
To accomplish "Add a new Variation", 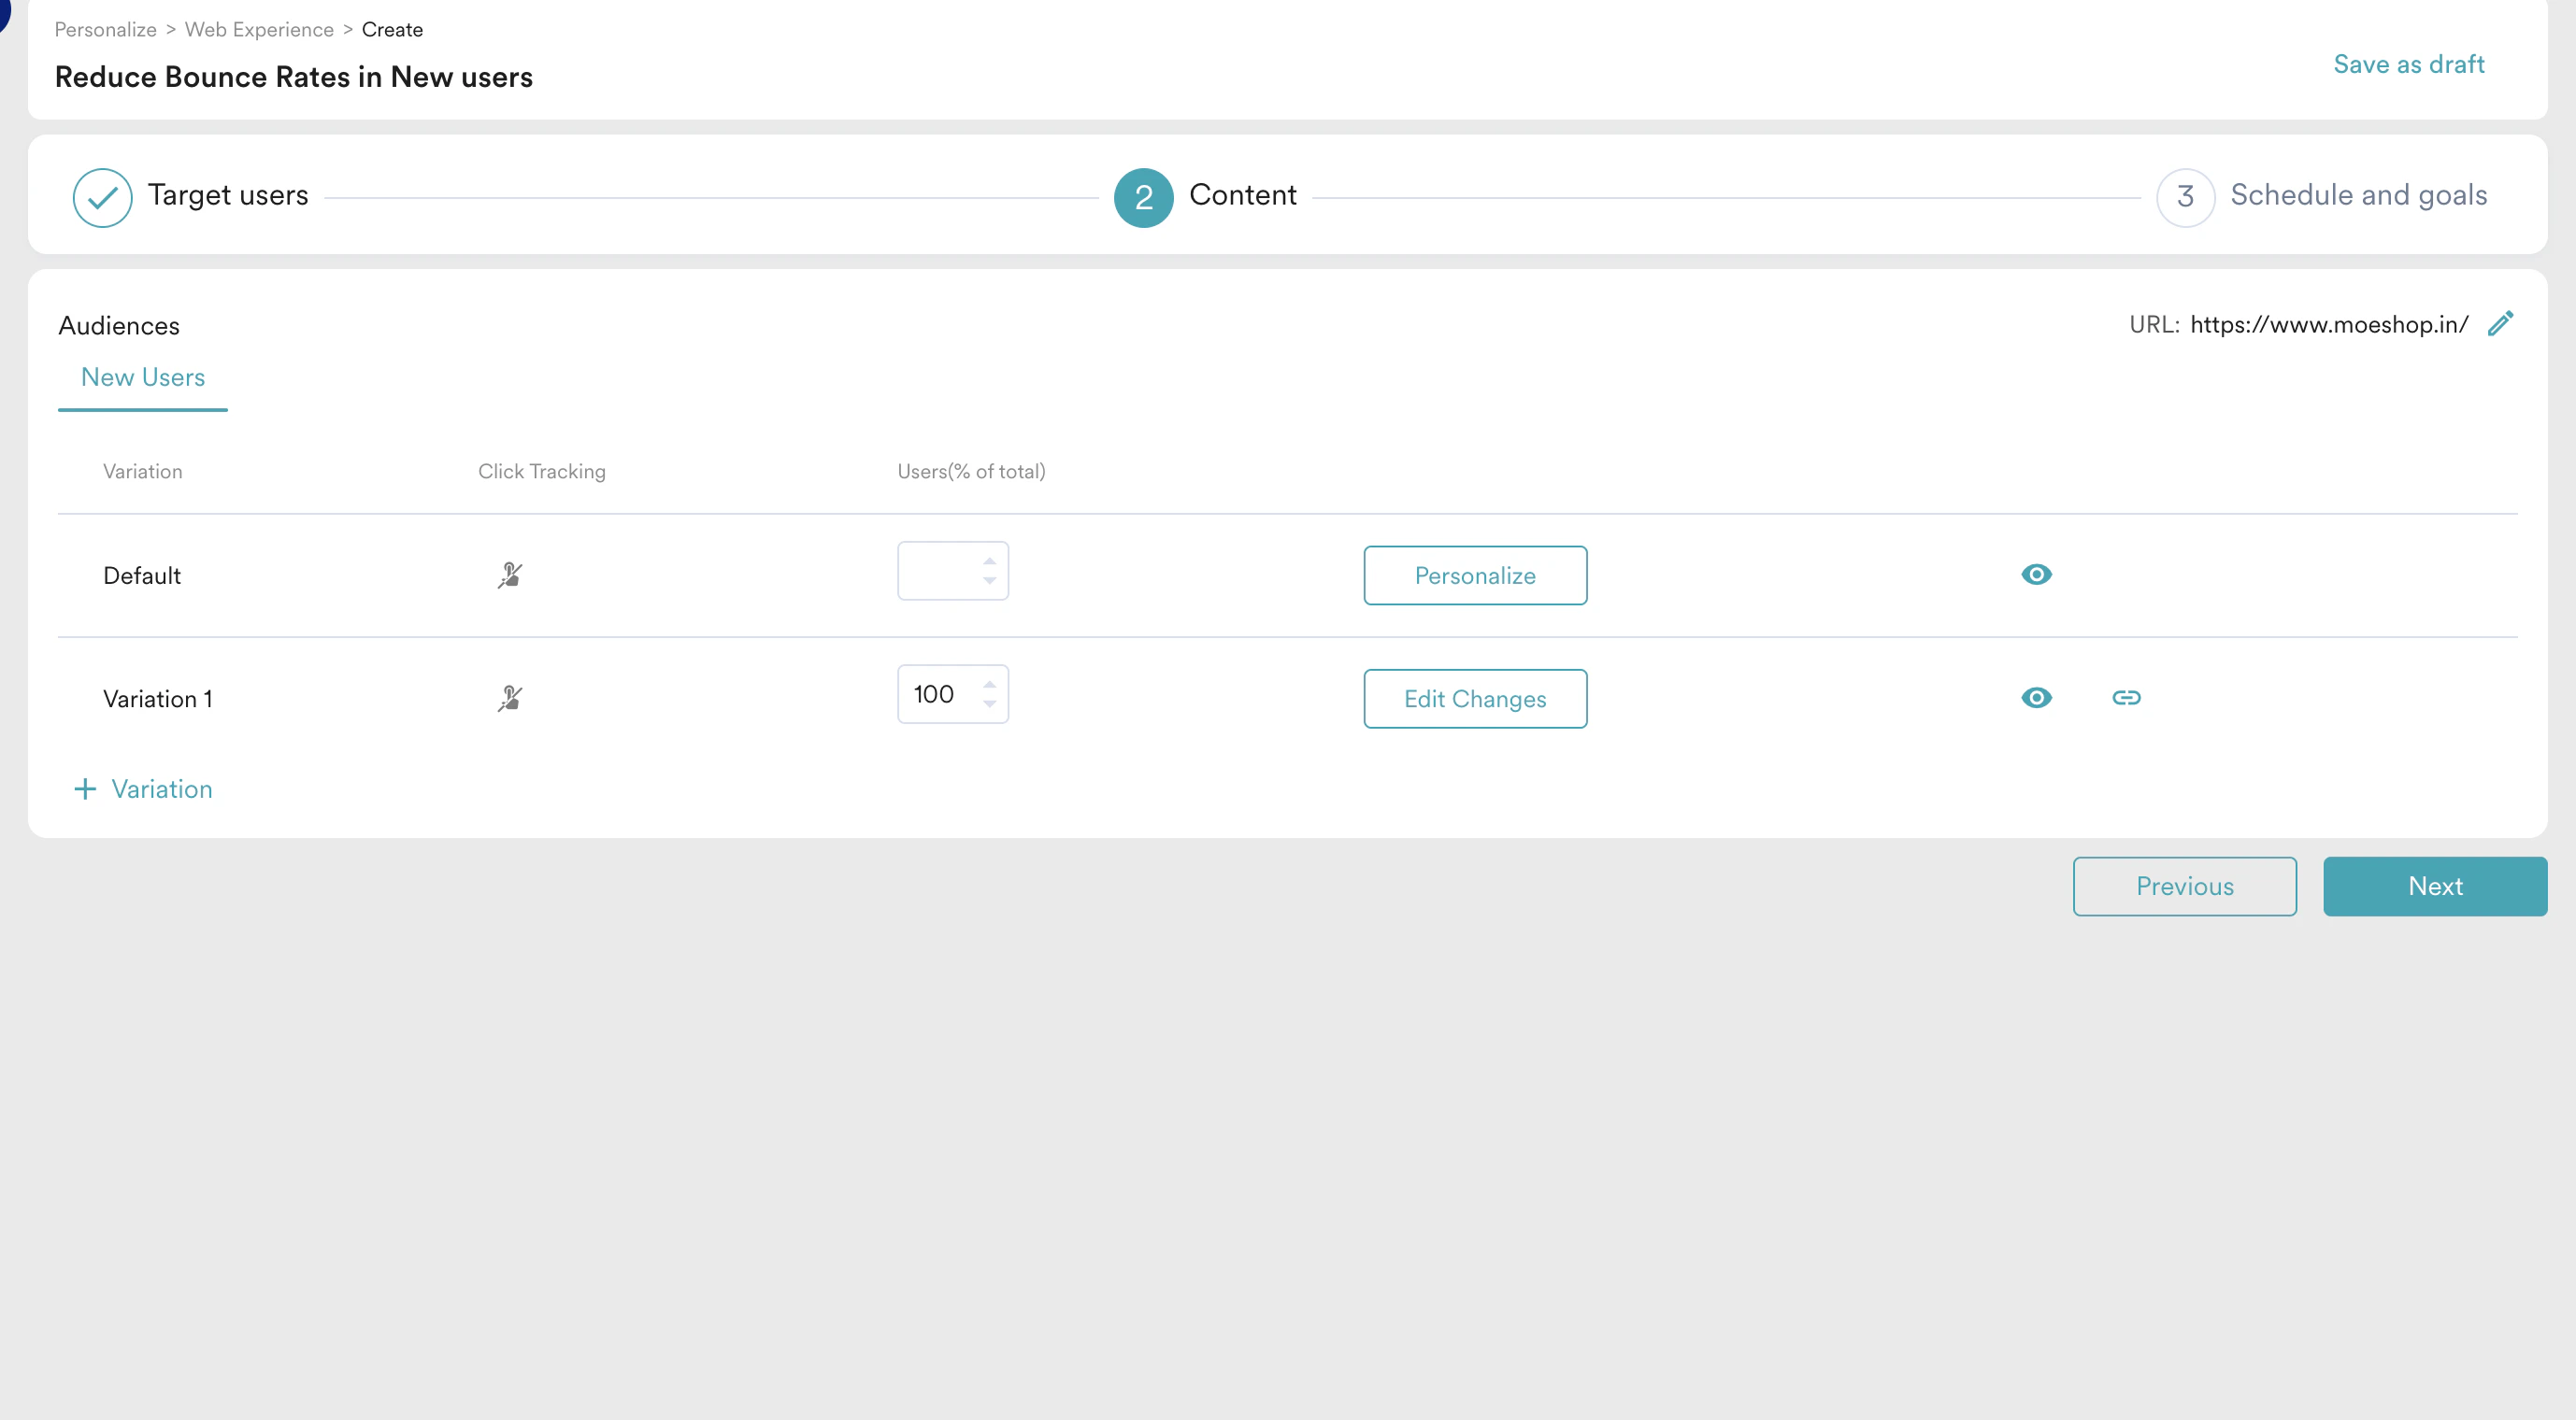I will tap(144, 789).
